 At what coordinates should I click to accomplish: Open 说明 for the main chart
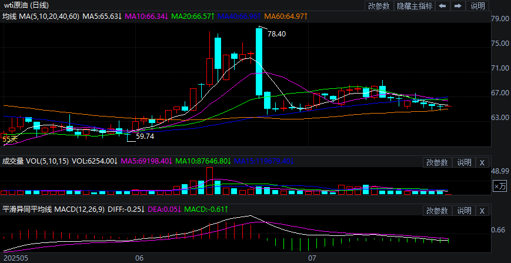477,5
